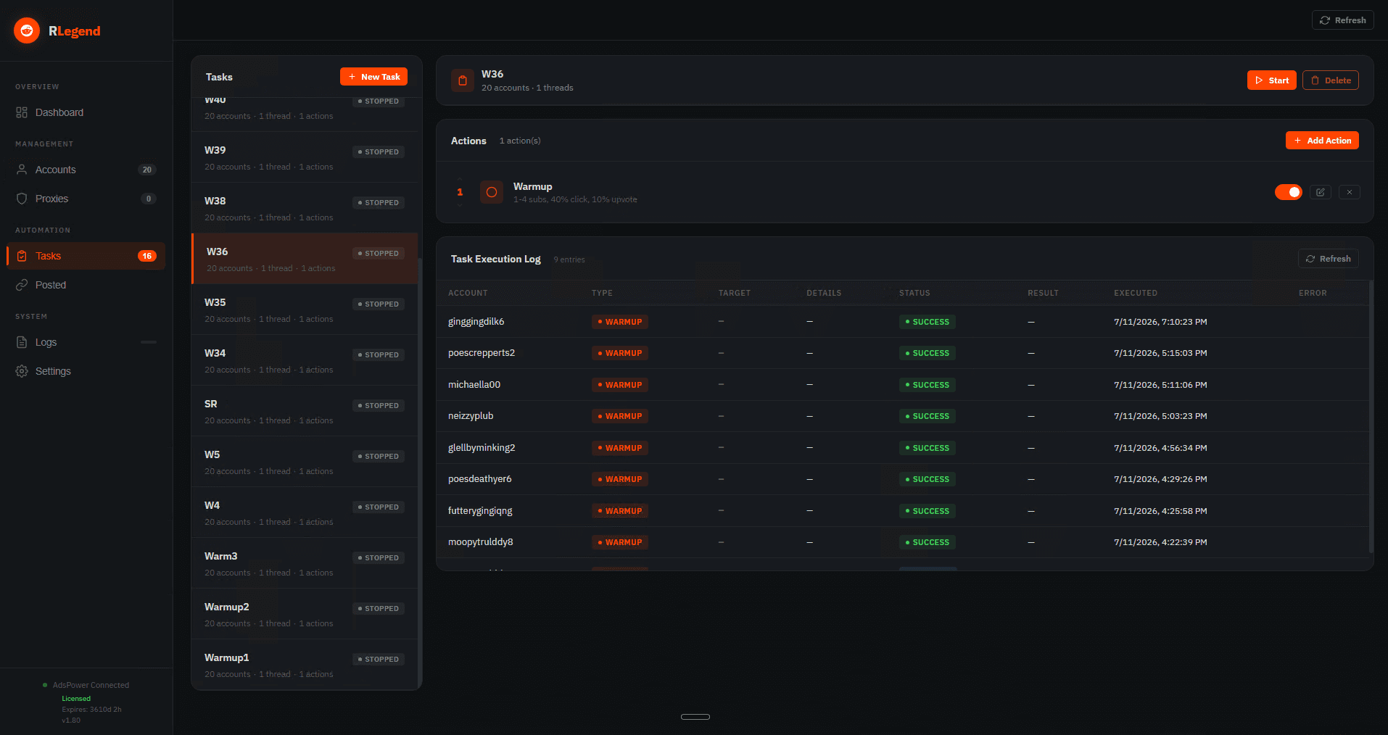The width and height of the screenshot is (1388, 735).
Task: Select task W5 in the list
Action: tap(305, 462)
